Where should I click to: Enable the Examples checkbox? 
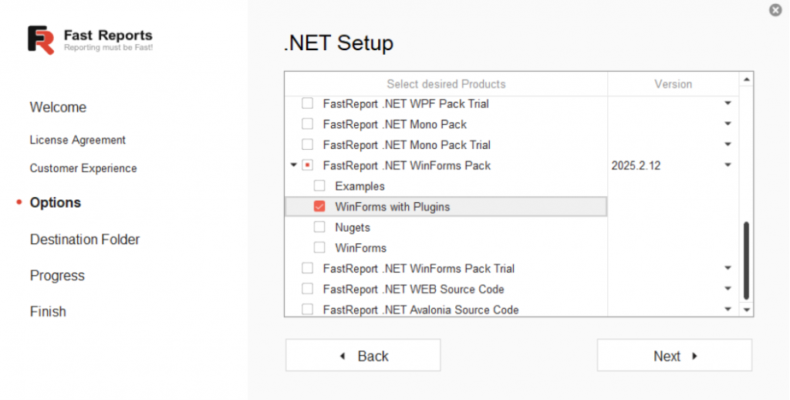coord(319,186)
